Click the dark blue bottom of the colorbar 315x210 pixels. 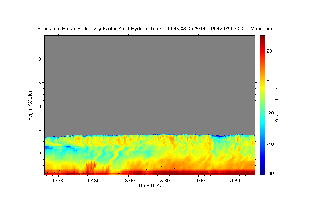click(x=262, y=173)
